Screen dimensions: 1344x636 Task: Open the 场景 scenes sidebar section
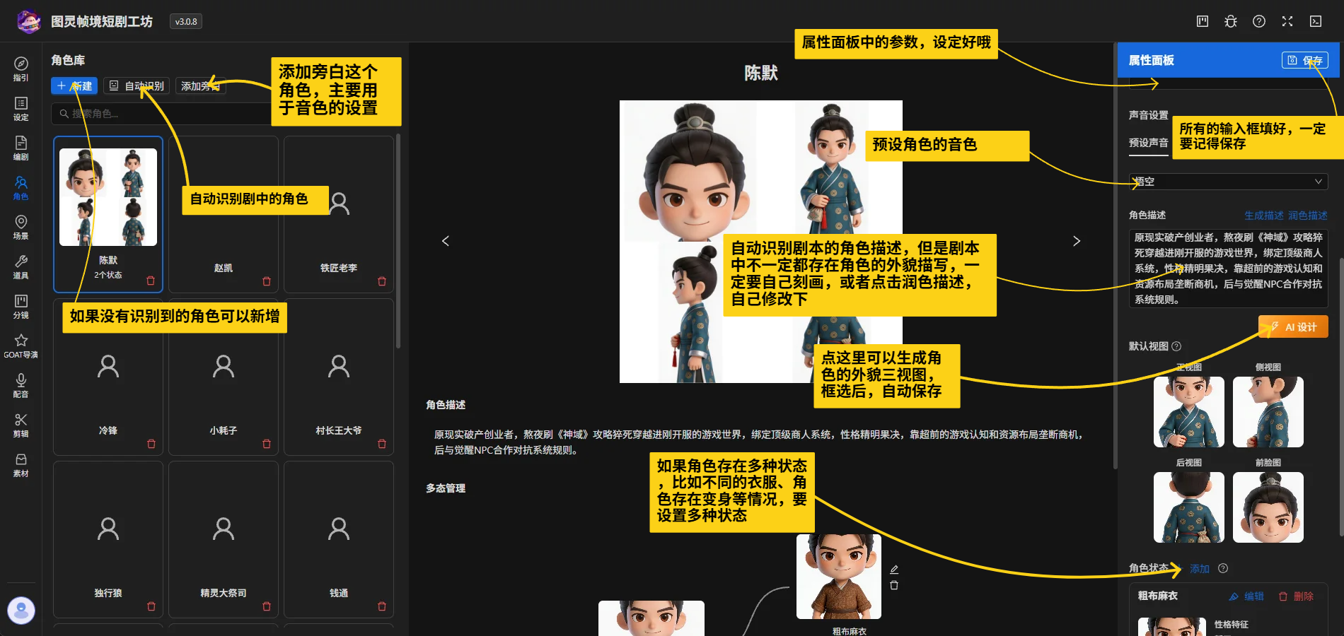click(x=21, y=228)
